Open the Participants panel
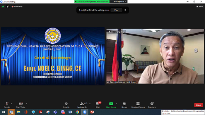The height and width of the screenshot is (115, 205). (82, 105)
